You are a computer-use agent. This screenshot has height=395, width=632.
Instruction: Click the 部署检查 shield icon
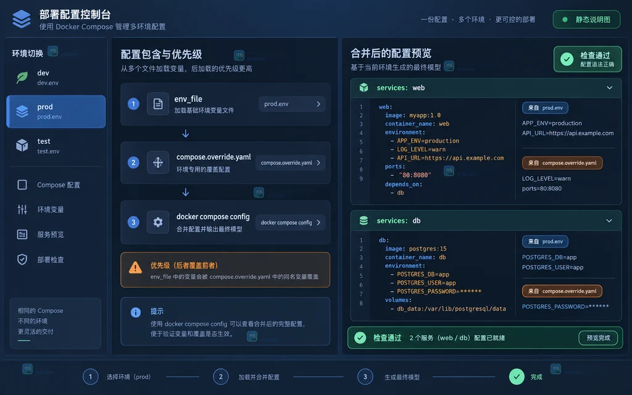click(22, 259)
